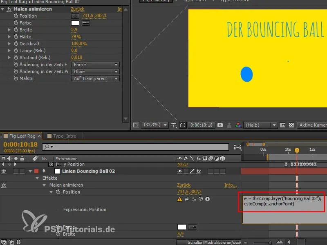Click the expression pick whip for Position
Screen dimensions: 327x245
(x=200, y=199)
